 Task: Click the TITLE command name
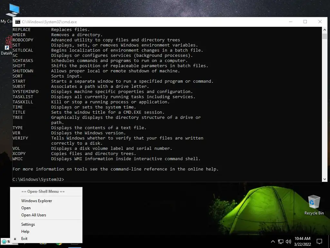(x=19, y=112)
